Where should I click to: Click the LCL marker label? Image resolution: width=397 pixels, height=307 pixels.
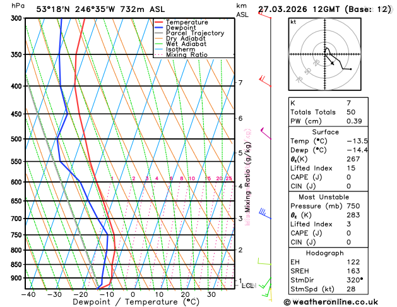247,286
